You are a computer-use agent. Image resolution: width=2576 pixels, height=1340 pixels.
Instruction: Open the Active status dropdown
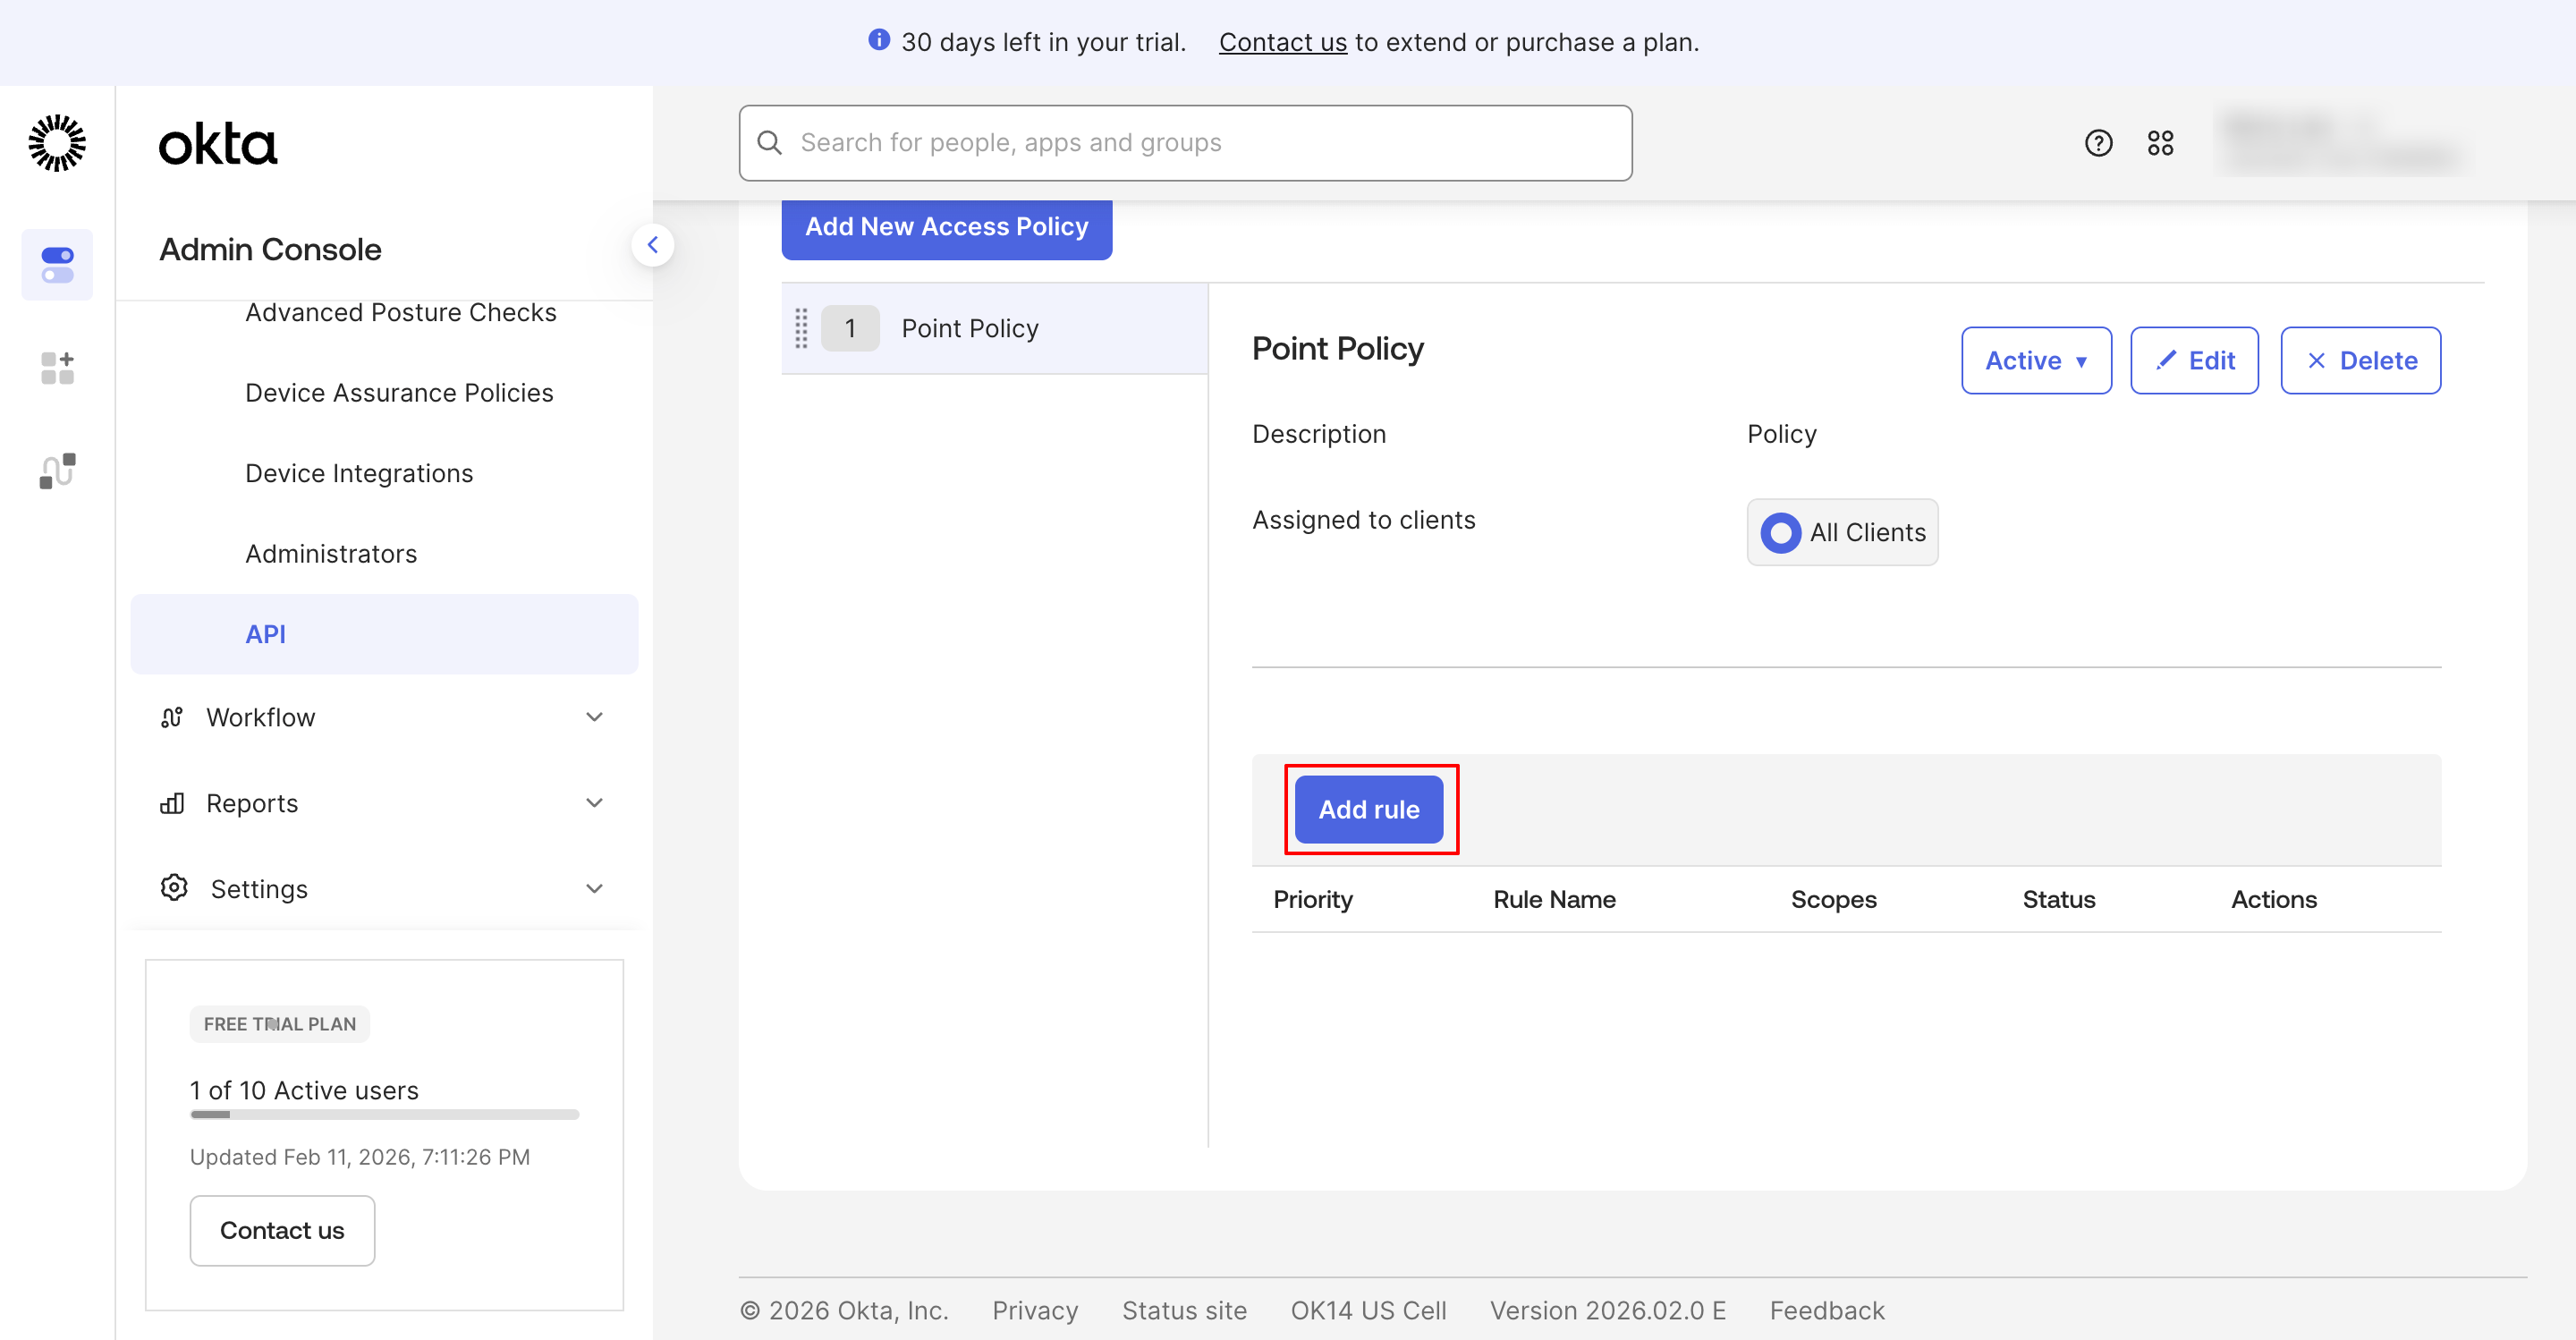(2035, 360)
